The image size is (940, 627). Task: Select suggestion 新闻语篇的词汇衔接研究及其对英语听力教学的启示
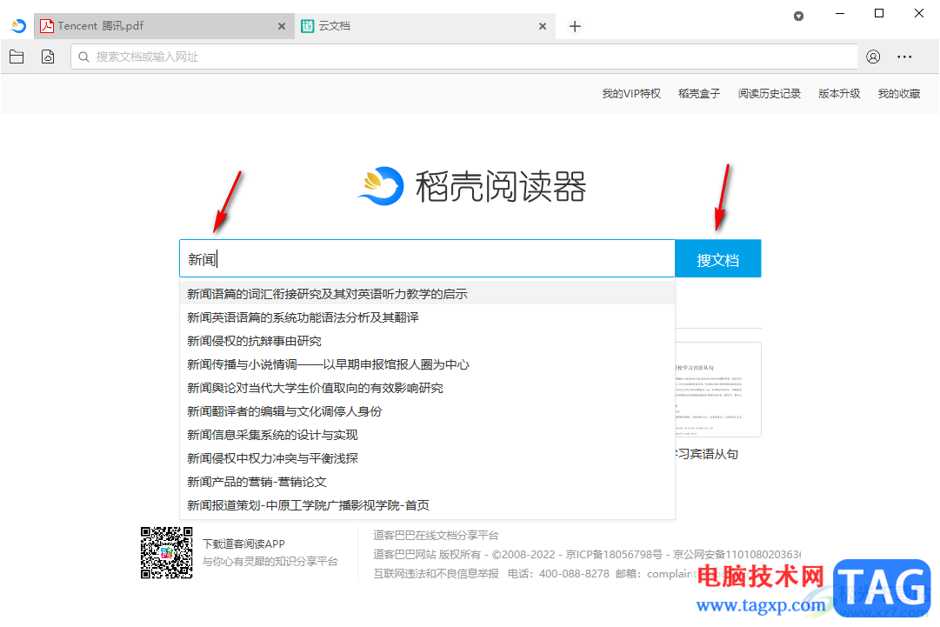(x=428, y=294)
